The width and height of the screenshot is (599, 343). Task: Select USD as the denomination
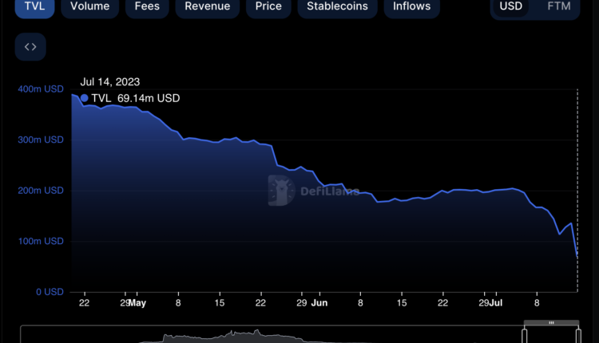pyautogui.click(x=510, y=6)
